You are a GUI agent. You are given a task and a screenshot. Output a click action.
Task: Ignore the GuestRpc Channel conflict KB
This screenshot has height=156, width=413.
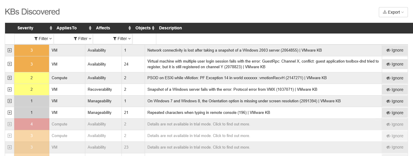395,64
